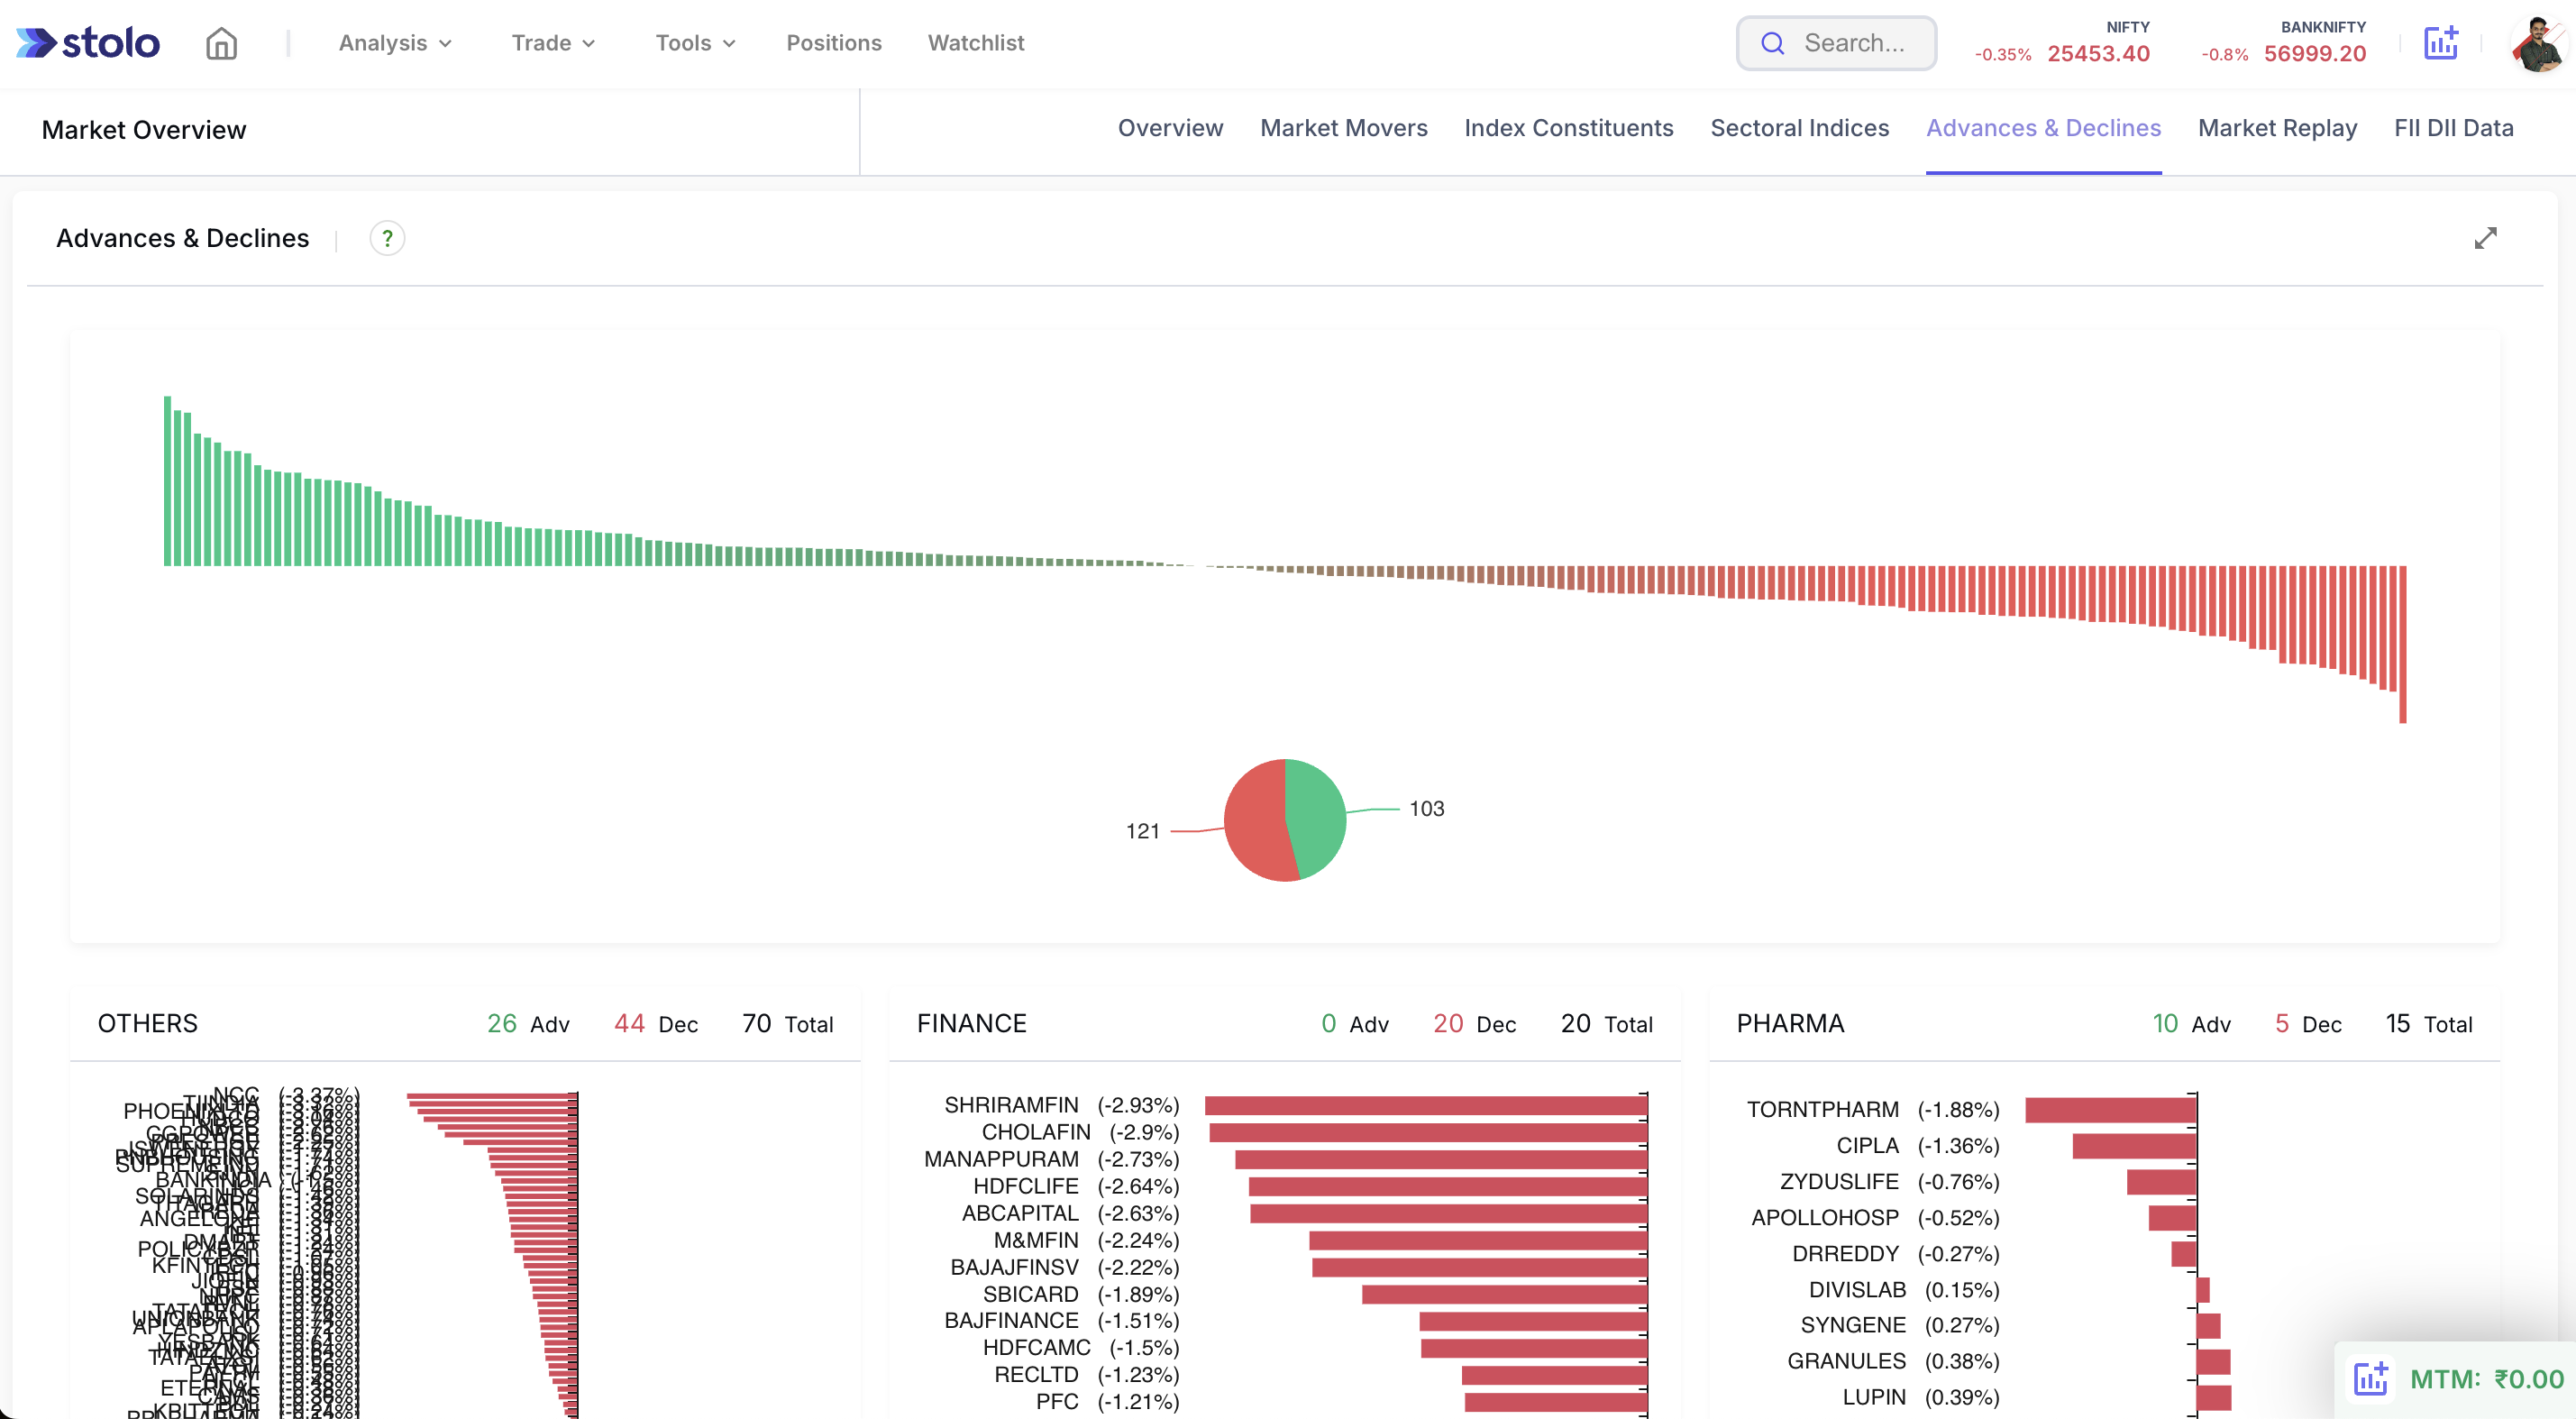Image resolution: width=2576 pixels, height=1419 pixels.
Task: Click OTHERS 44 Dec count
Action: pyautogui.click(x=656, y=1023)
